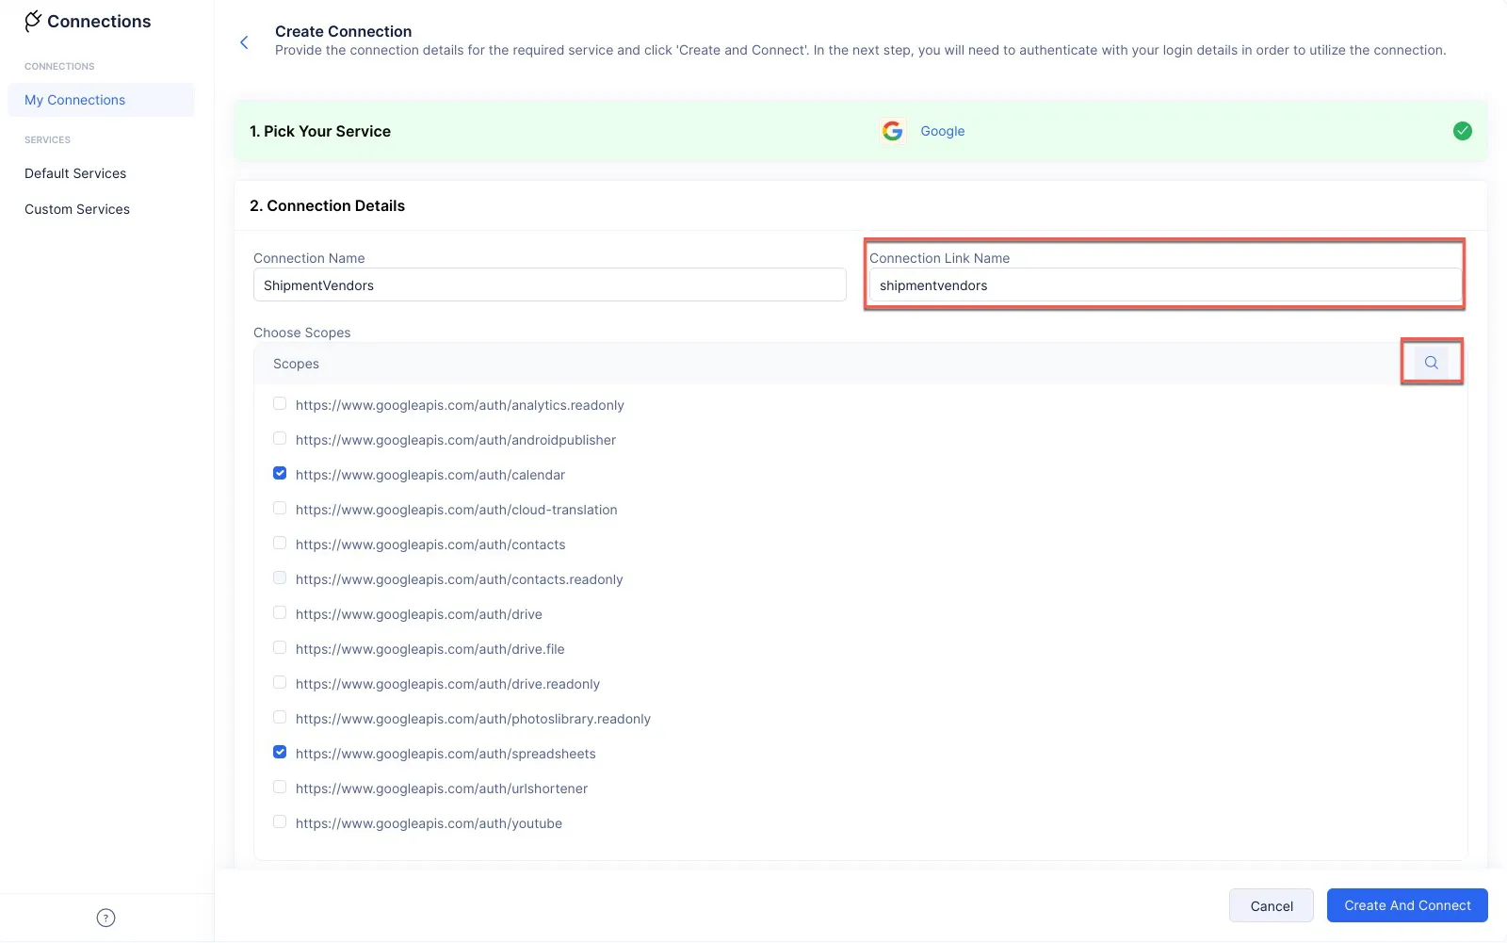Click the Scopes column header text
The width and height of the screenshot is (1507, 943).
pyautogui.click(x=296, y=364)
